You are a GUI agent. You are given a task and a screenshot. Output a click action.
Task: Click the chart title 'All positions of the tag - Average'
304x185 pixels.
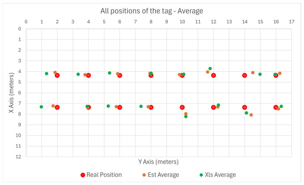(152, 11)
